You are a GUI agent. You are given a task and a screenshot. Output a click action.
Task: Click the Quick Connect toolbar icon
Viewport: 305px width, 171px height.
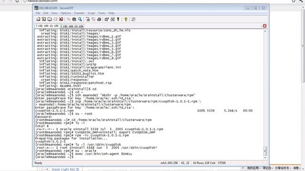point(44,19)
